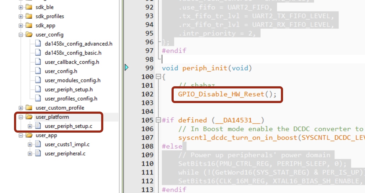Select user_config.h in project tree
Image resolution: width=365 pixels, height=193 pixels.
[61, 71]
